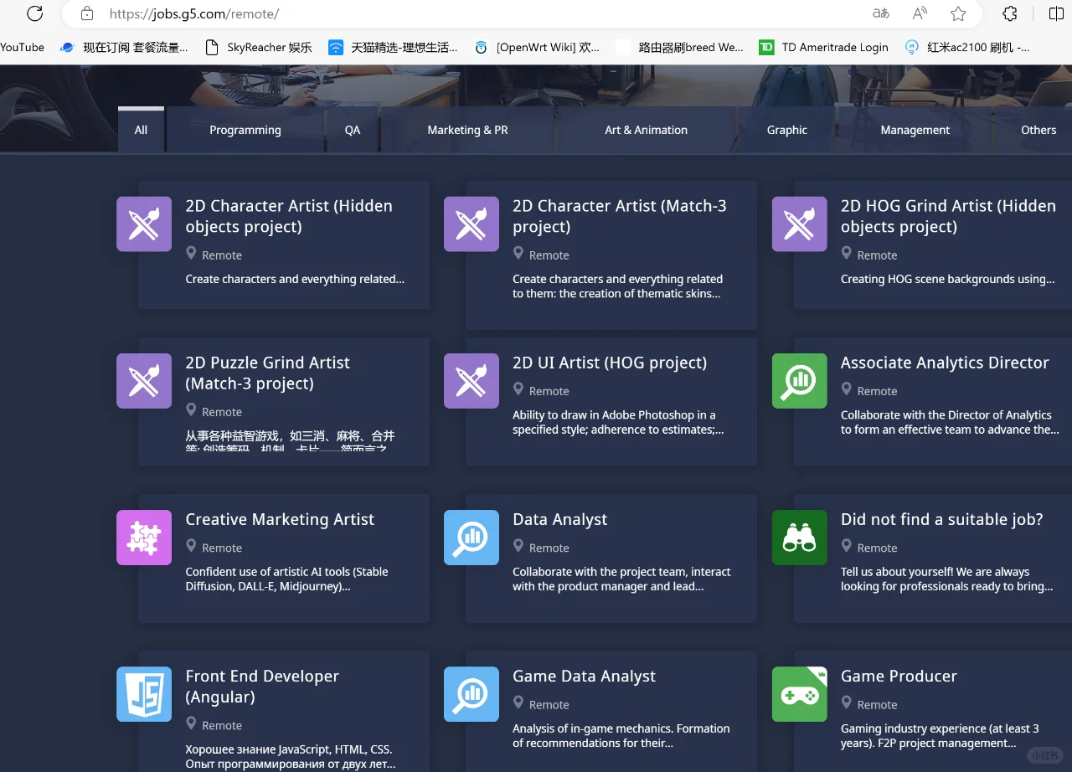Click the translate page icon in the address bar

click(x=881, y=13)
